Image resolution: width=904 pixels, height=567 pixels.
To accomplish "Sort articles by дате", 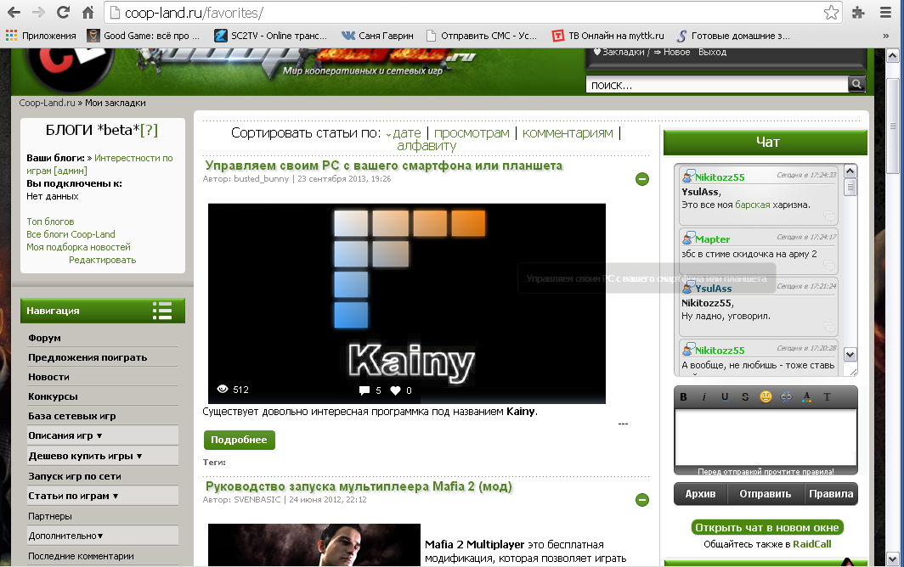I will pos(407,133).
